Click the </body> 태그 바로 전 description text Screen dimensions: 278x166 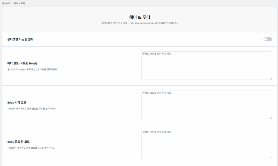click(x=31, y=148)
